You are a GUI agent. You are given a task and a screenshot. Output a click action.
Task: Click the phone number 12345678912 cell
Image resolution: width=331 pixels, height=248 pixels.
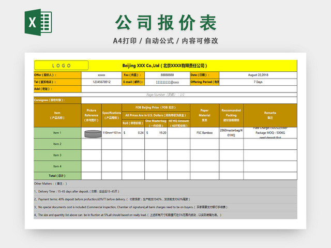pos(101,82)
